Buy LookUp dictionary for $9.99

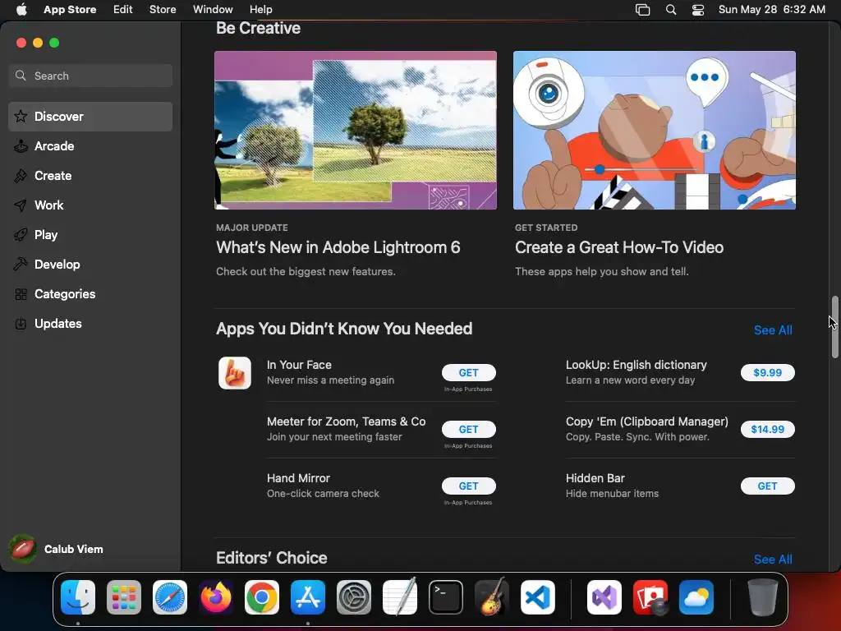coord(768,372)
